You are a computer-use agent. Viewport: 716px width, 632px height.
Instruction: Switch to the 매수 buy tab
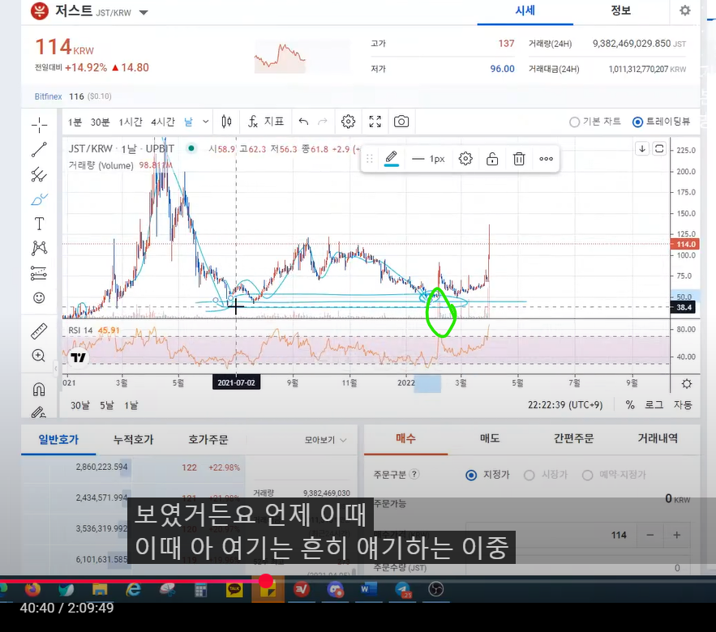pos(405,439)
